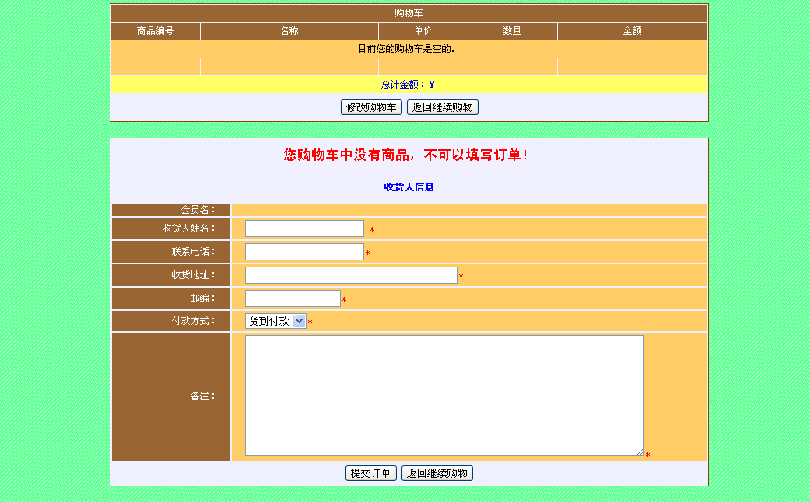Open the 付款方式 dropdown showing 货到付款

(x=276, y=321)
